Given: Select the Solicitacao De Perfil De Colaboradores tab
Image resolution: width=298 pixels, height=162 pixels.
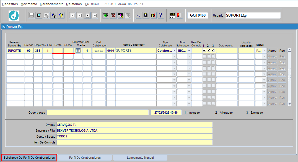Looking at the screenshot, I should click(x=29, y=158).
